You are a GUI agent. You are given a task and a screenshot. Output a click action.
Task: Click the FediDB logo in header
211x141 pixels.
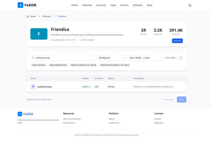(27, 5)
